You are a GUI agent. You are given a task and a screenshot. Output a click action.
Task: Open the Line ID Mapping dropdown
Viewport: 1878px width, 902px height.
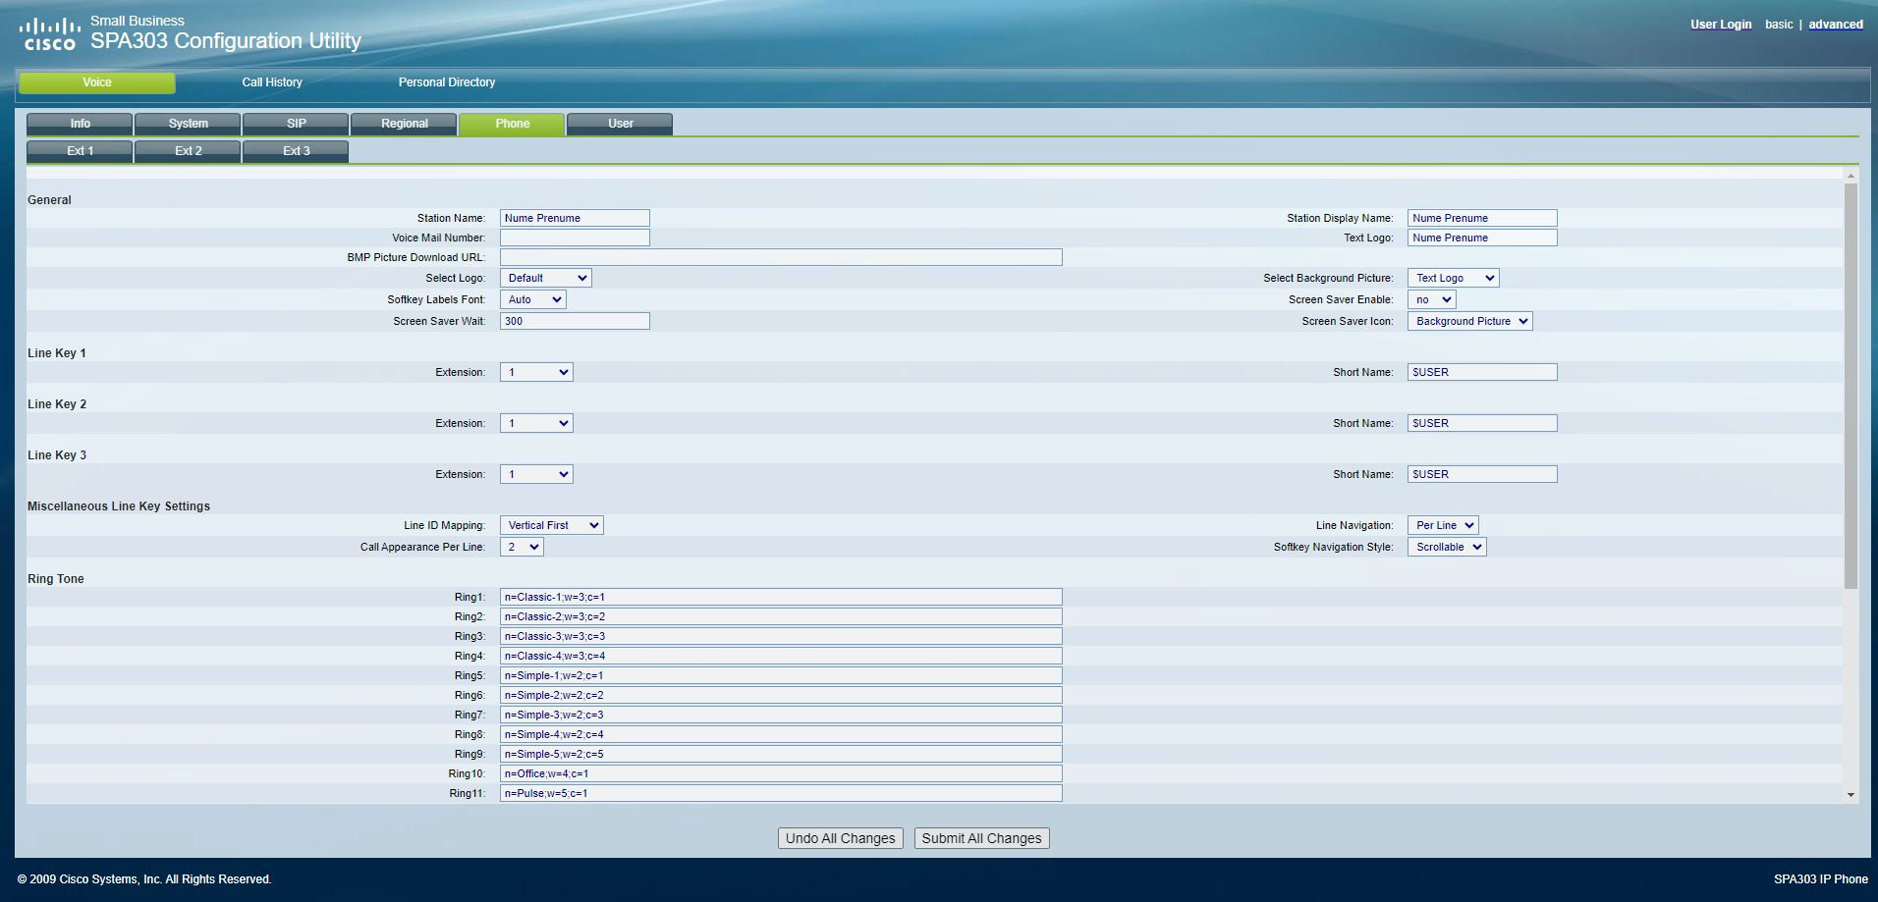point(551,525)
